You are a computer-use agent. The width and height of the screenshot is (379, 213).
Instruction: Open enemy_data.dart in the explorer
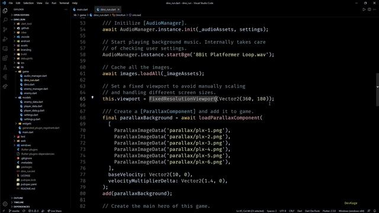(33, 102)
